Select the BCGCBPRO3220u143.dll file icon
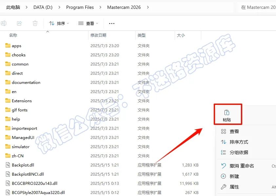 pos(8,183)
